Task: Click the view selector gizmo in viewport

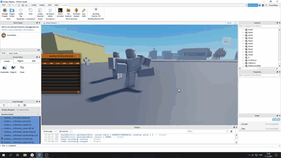Action: [x=227, y=42]
